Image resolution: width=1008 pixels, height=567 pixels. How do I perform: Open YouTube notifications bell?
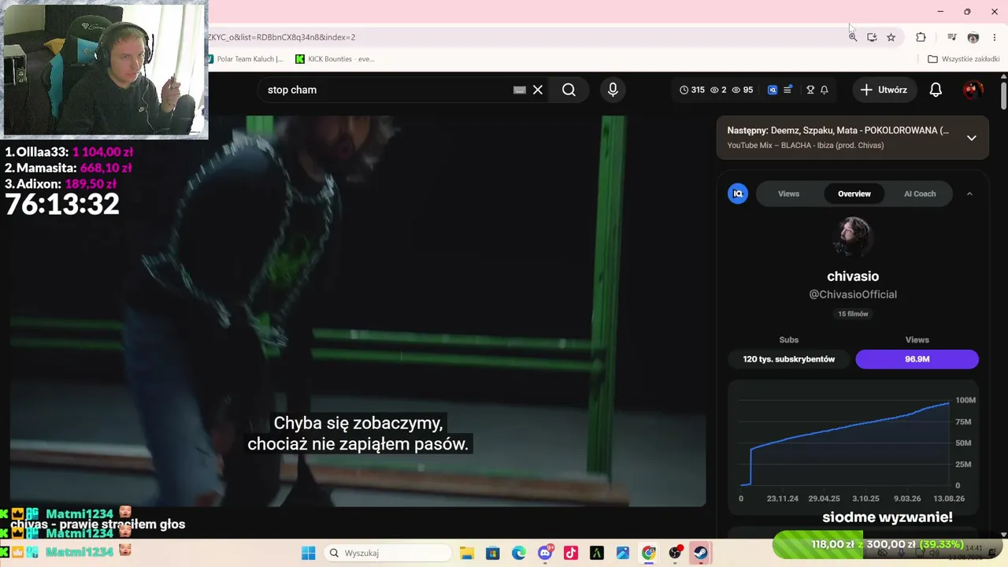936,90
